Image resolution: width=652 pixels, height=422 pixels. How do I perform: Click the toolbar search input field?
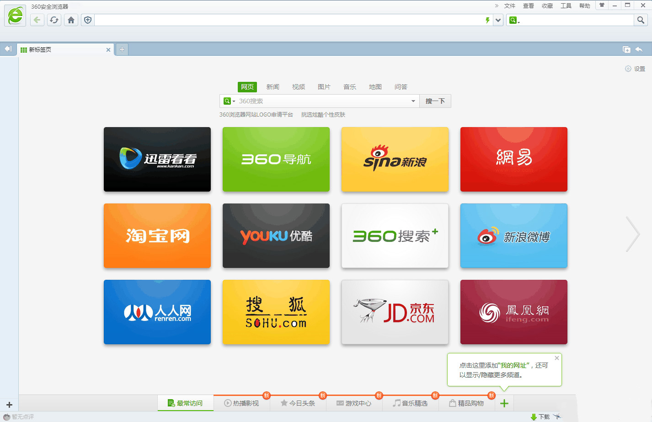(x=577, y=20)
